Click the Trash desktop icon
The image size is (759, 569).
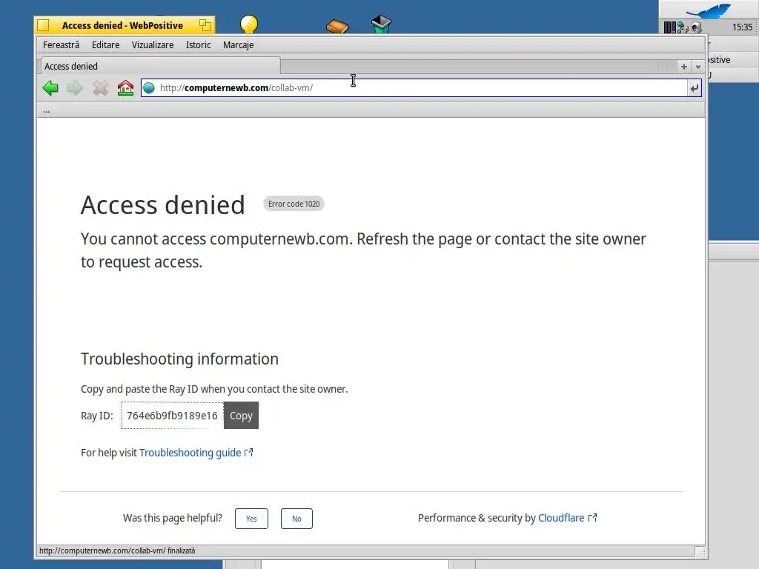[381, 24]
